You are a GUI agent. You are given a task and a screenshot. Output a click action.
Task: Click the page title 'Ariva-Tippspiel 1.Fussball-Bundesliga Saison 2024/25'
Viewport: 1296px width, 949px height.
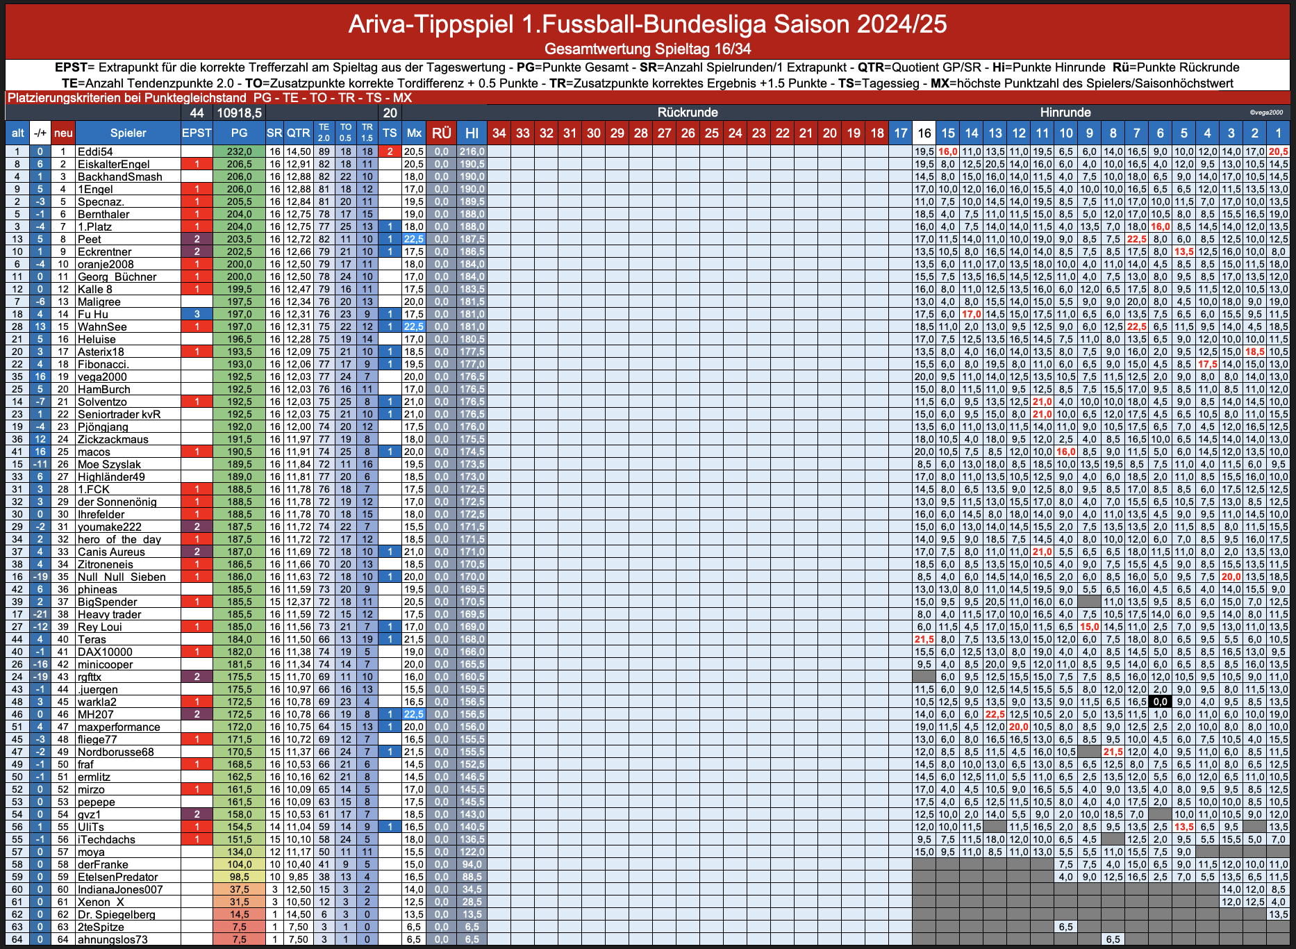(x=647, y=24)
